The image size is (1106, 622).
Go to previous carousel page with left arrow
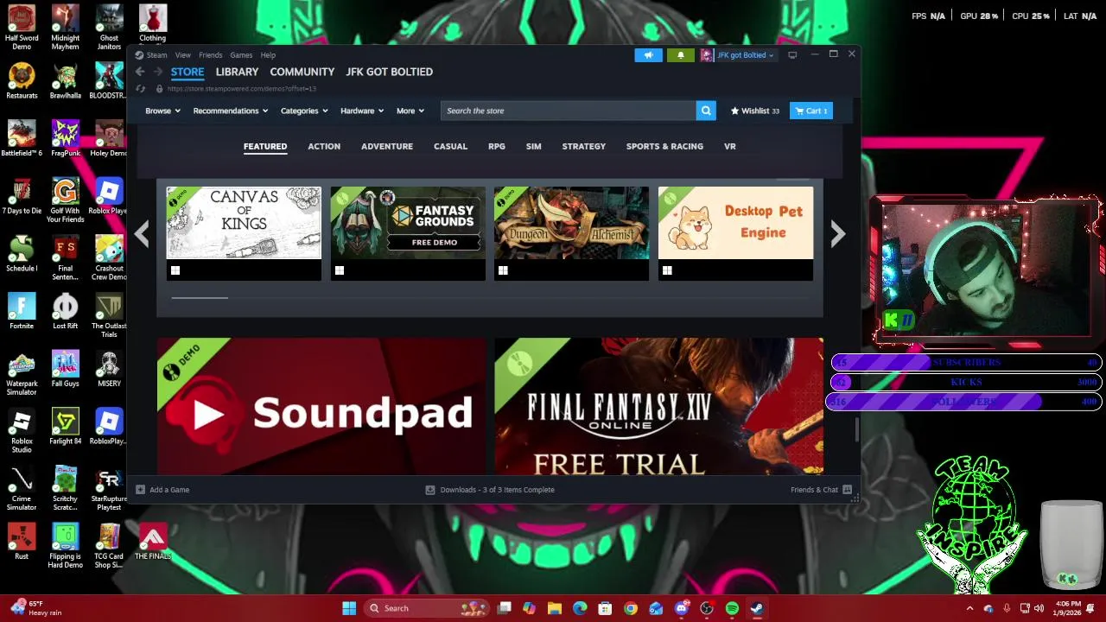[x=142, y=234]
